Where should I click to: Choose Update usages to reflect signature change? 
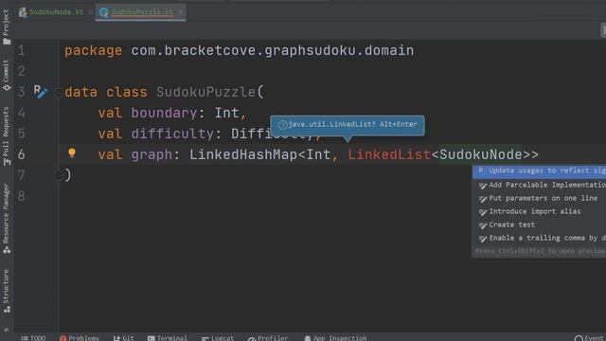point(539,170)
